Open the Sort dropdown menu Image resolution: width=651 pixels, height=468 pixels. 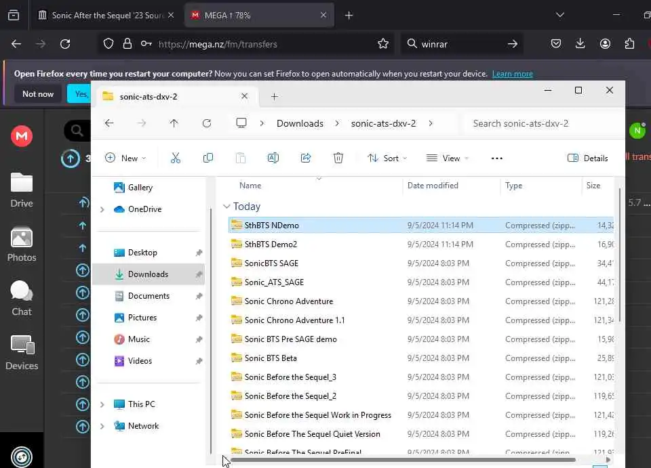[x=387, y=158]
